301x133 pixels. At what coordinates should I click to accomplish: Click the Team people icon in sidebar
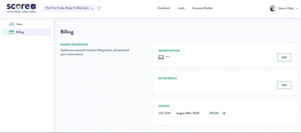point(11,24)
